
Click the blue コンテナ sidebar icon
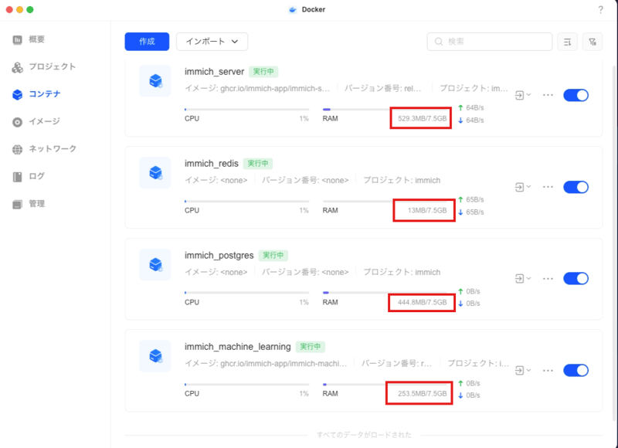click(x=17, y=94)
